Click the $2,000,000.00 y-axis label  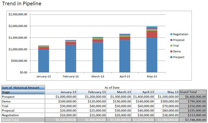[18, 26]
